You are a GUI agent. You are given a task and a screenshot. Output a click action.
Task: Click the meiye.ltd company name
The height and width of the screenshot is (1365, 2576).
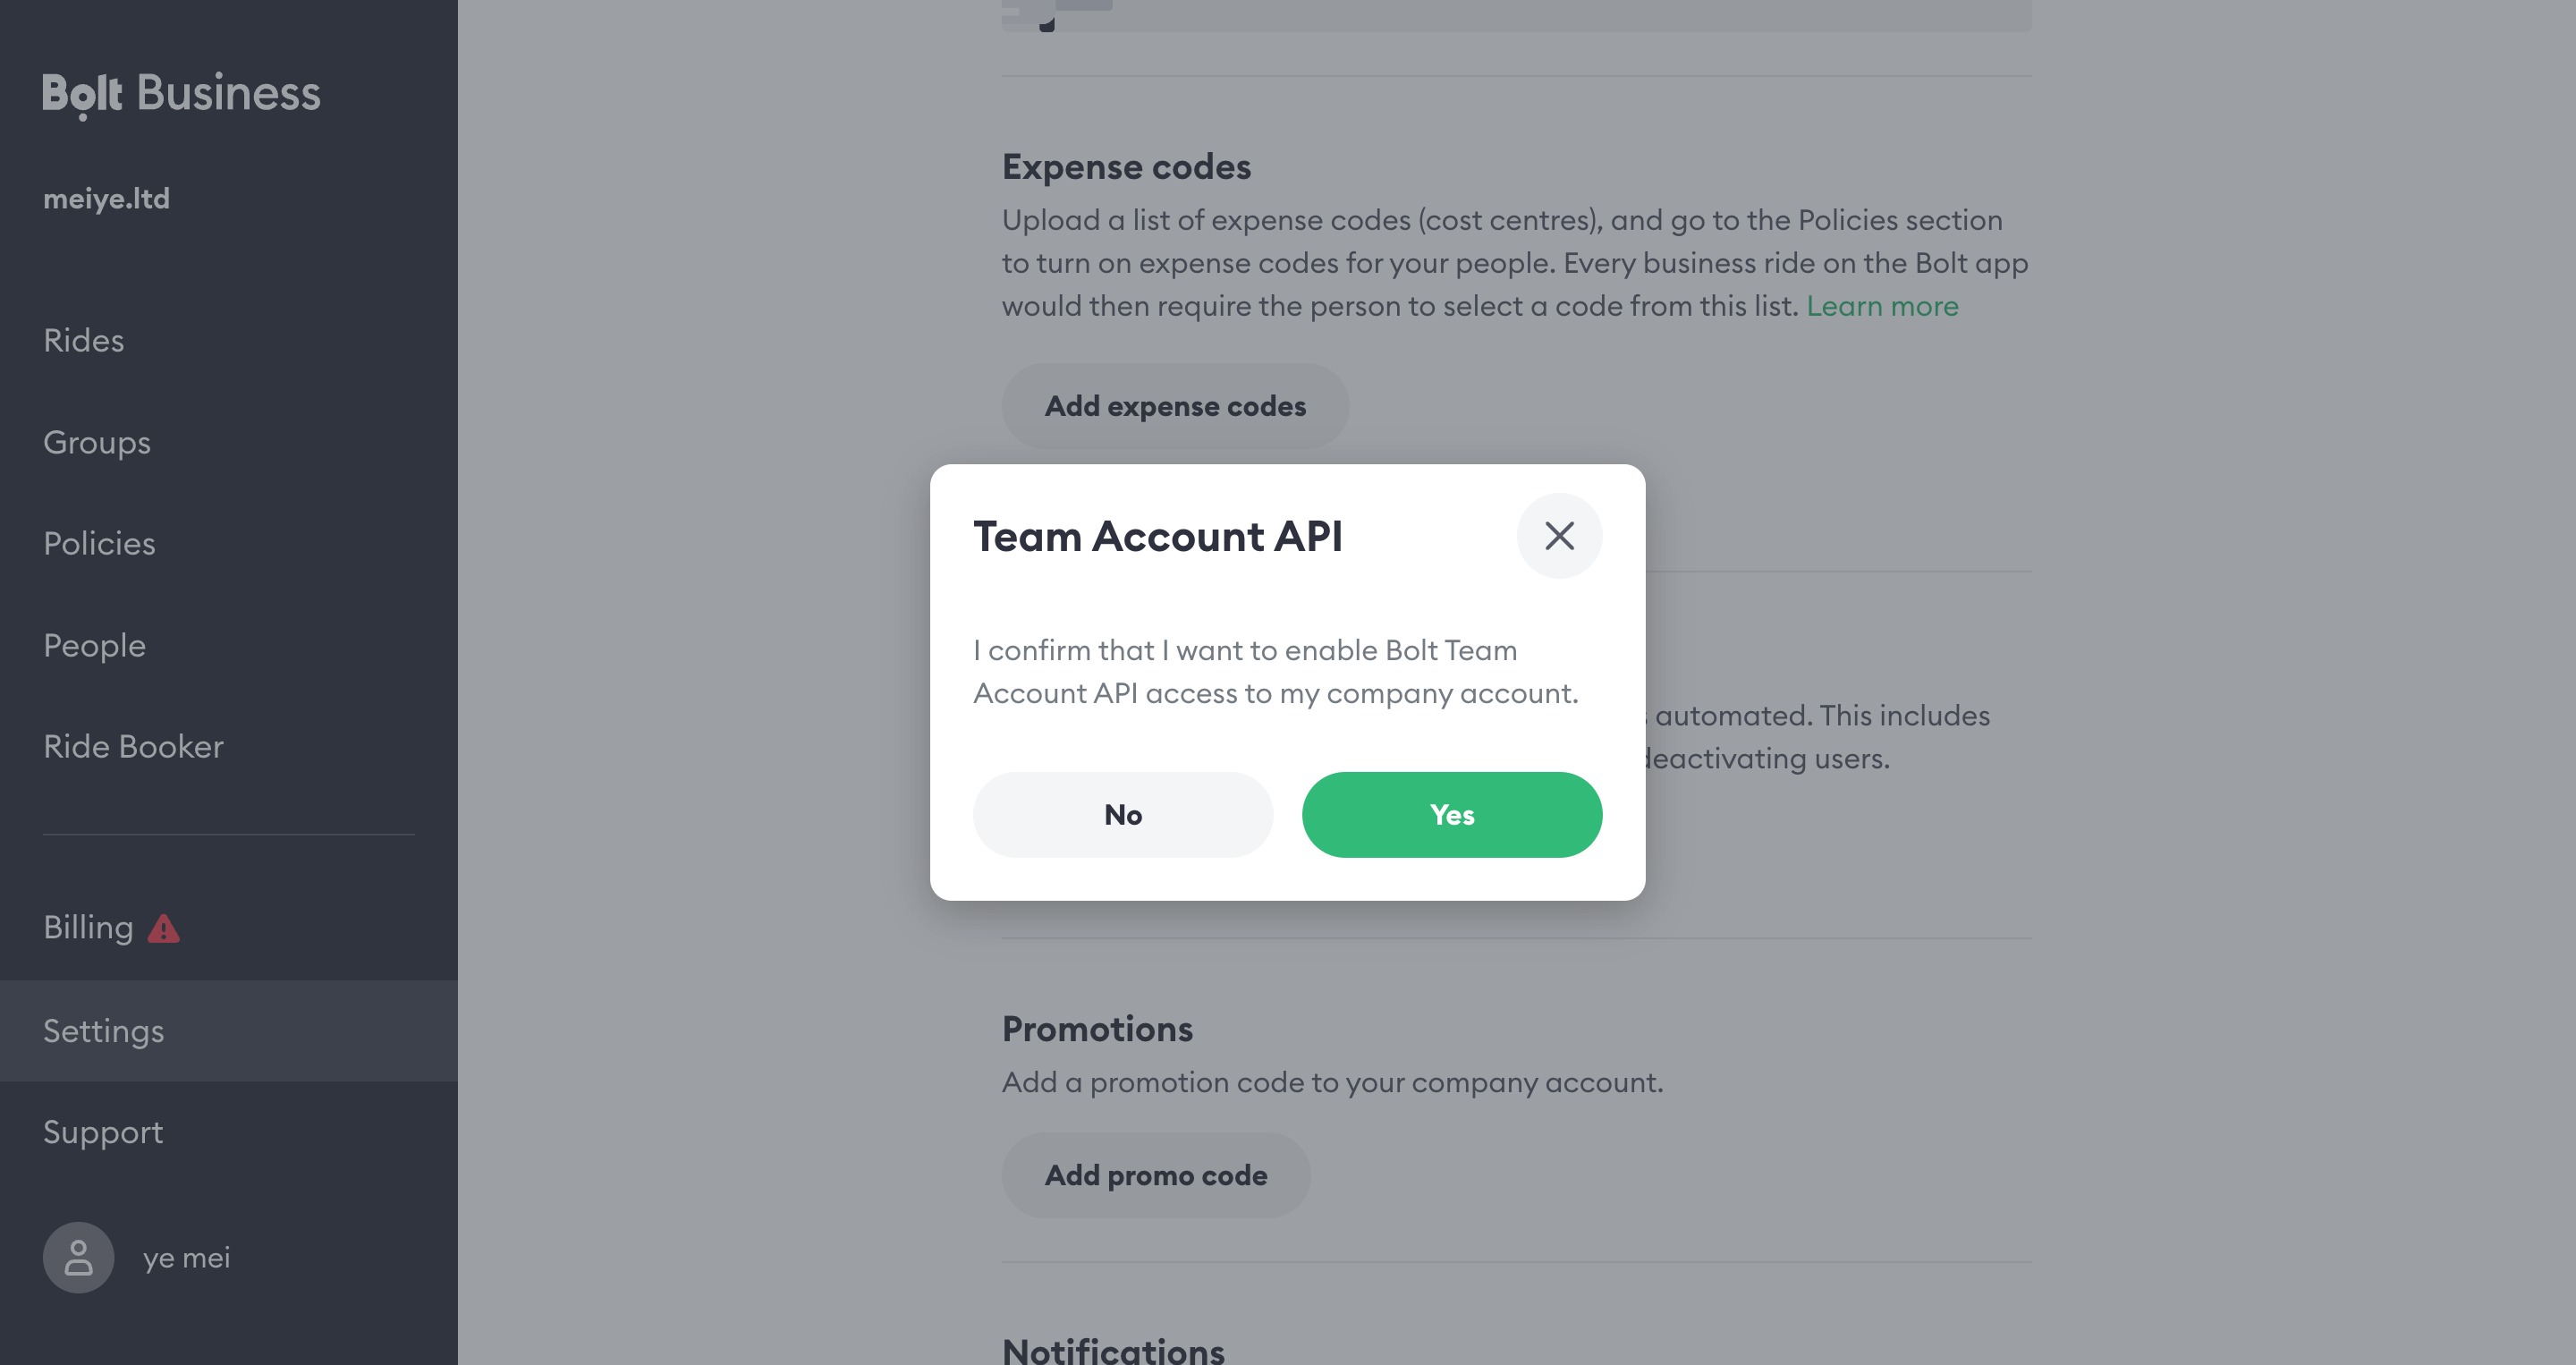tap(106, 198)
